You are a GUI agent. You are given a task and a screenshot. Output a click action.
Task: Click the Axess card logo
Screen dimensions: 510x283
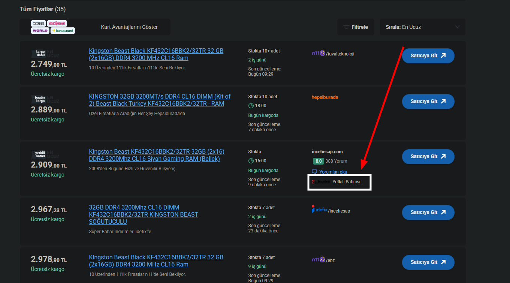click(39, 23)
